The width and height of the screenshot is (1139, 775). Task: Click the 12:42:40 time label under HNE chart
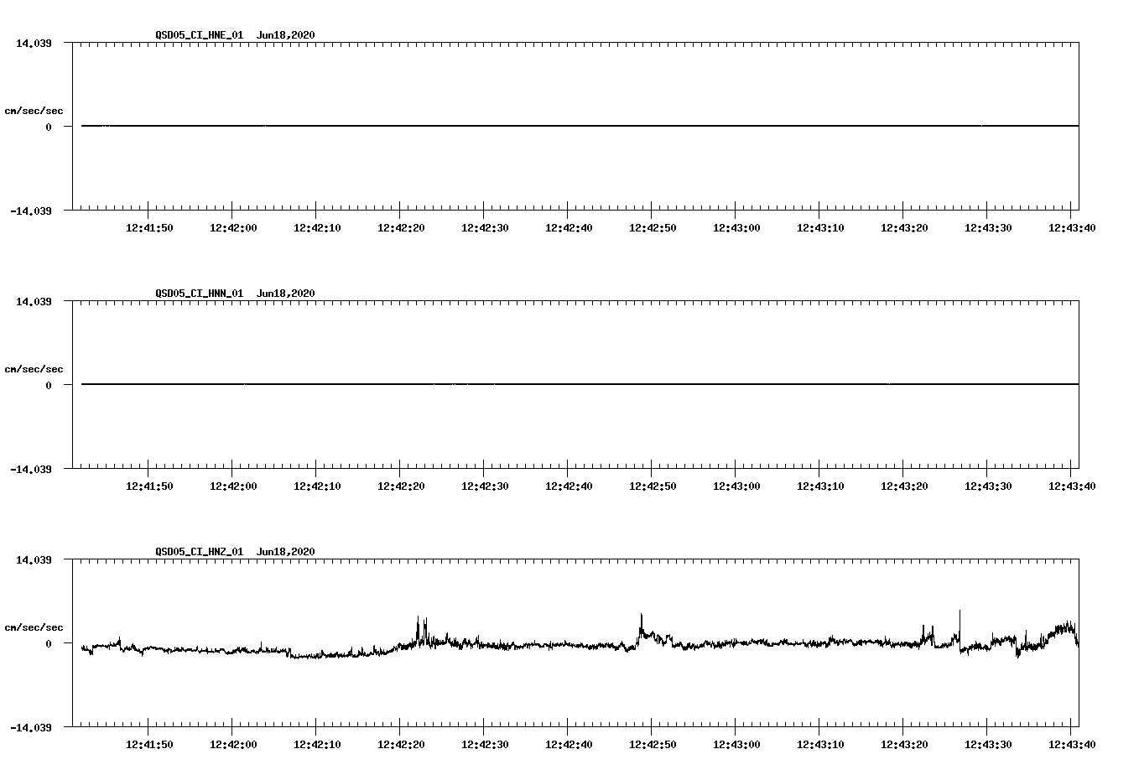tap(569, 227)
